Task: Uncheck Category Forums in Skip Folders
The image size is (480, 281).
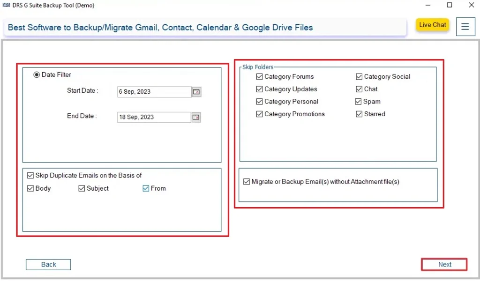Action: 260,76
